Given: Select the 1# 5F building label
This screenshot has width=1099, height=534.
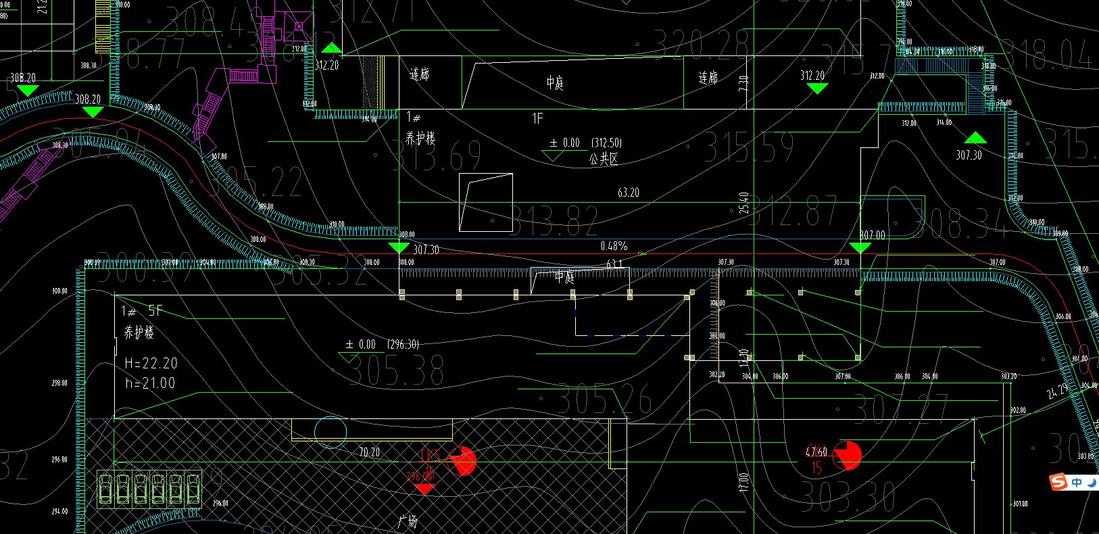Looking at the screenshot, I should pyautogui.click(x=142, y=311).
